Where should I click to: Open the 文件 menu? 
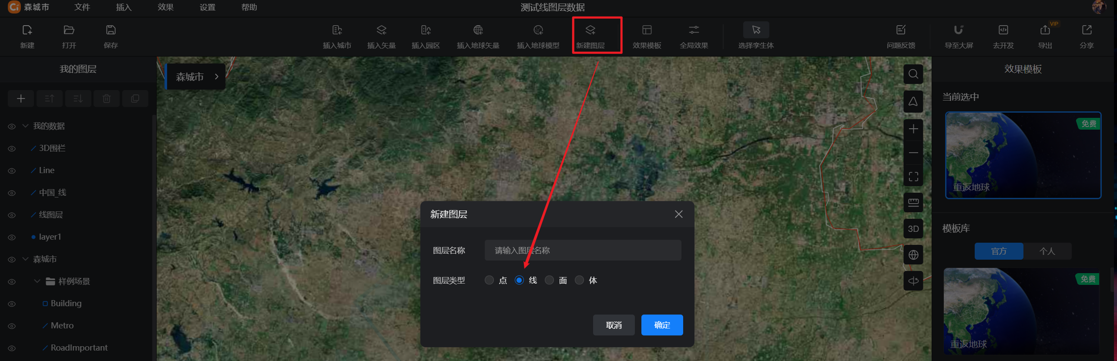click(82, 7)
